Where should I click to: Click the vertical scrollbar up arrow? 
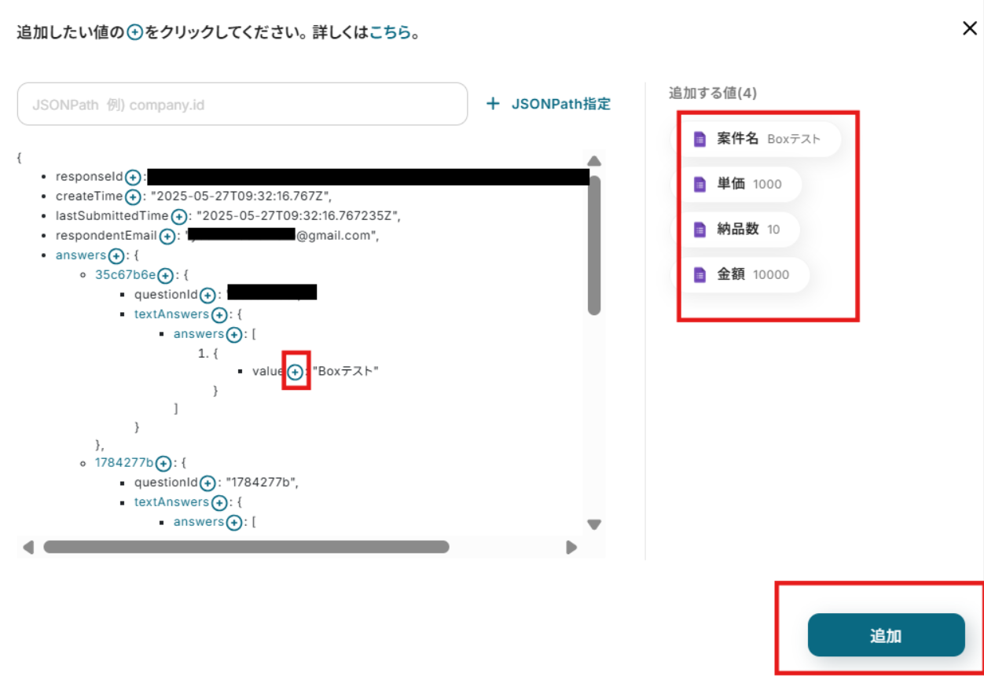coord(594,161)
